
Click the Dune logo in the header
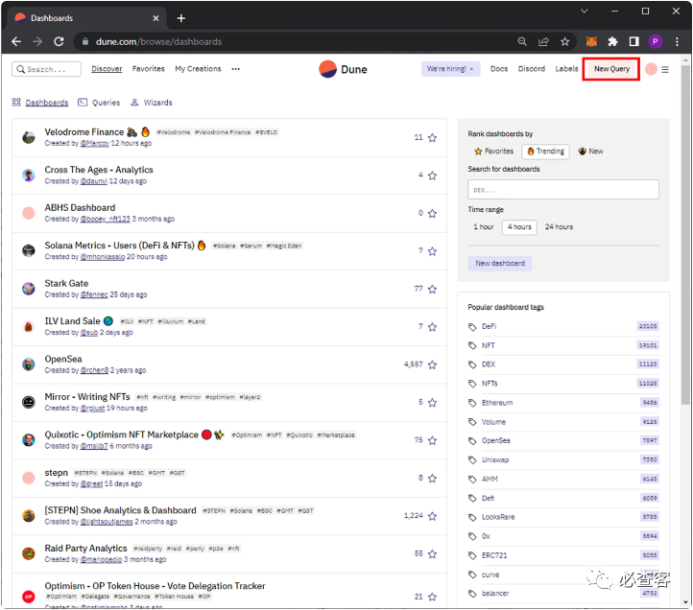[343, 69]
